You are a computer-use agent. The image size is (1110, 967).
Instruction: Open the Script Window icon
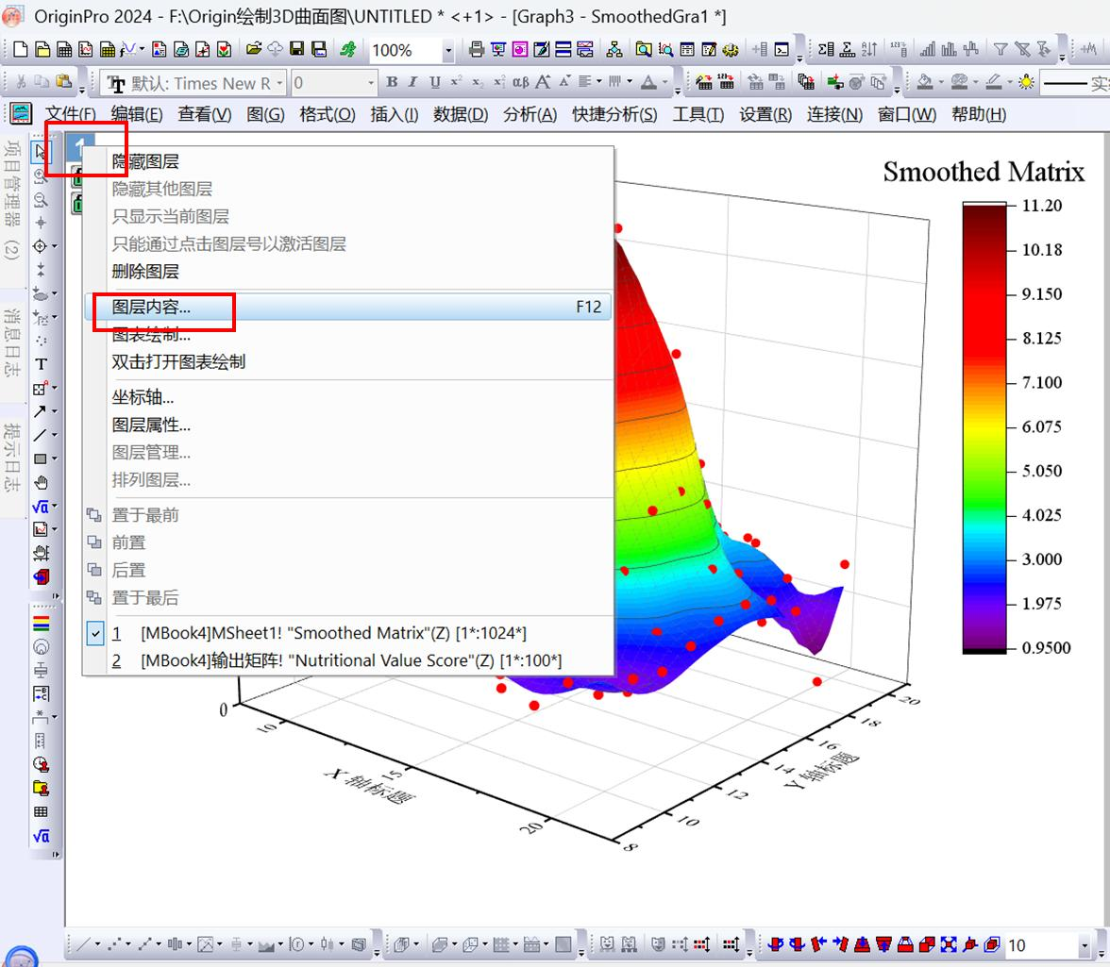click(x=782, y=49)
